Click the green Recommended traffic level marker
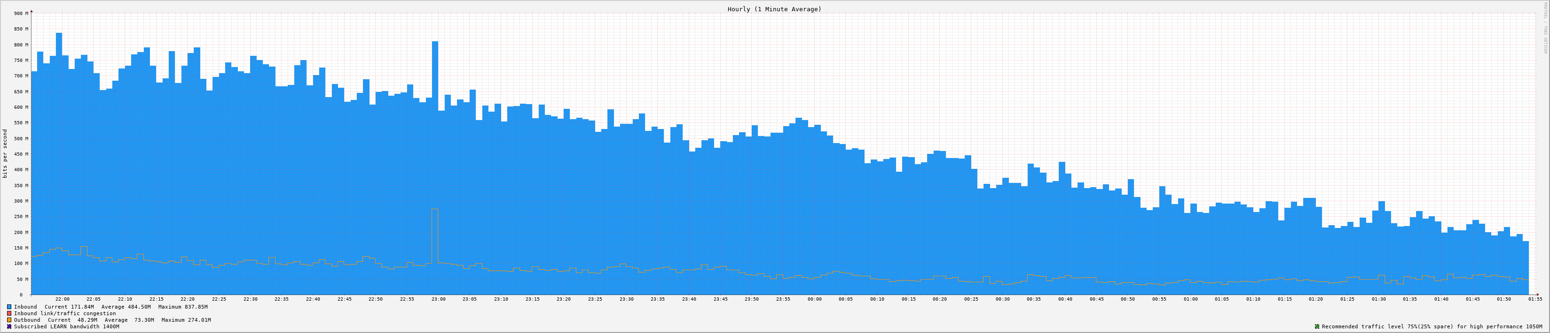Viewport: 1550px width, 333px height. (1316, 326)
